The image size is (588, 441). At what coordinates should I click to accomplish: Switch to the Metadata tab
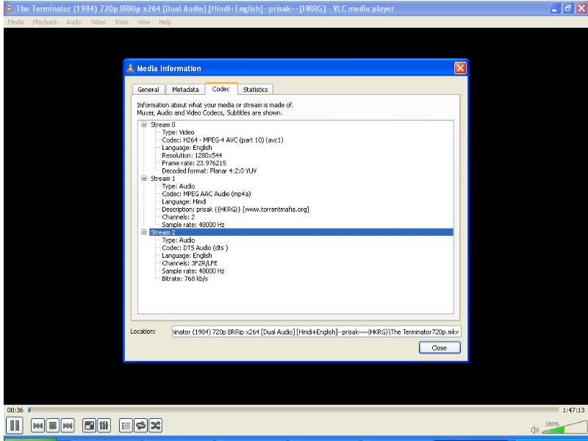[185, 90]
